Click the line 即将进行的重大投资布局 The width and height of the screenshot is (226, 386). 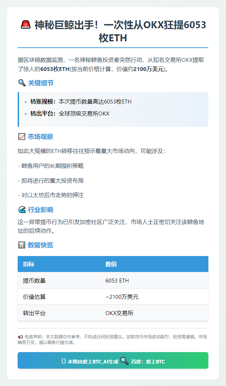51,181
